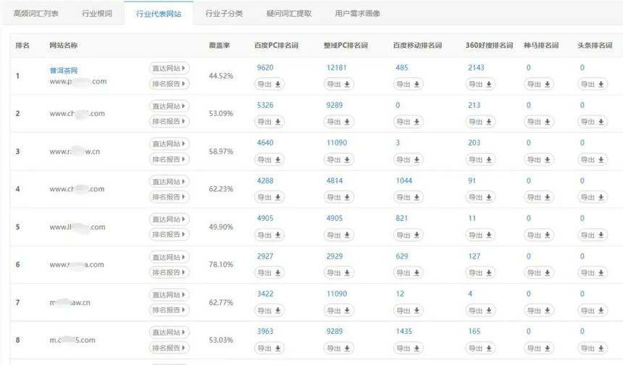The height and width of the screenshot is (365, 623).
Task: Export row 8 data below 3963
Action: 269,348
